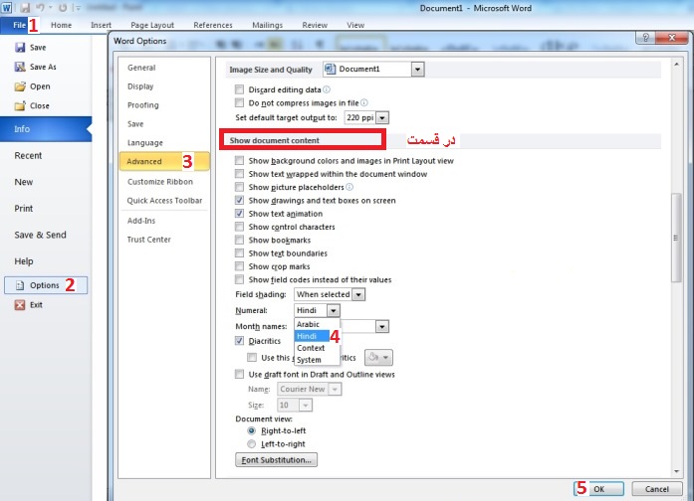Screen dimensions: 694x501
Task: Toggle Show field codes instead of values
Action: coord(239,279)
